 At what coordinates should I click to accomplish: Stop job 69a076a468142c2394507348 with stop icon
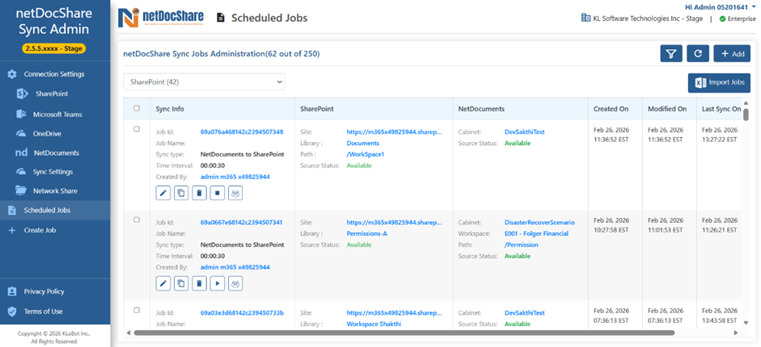point(218,193)
